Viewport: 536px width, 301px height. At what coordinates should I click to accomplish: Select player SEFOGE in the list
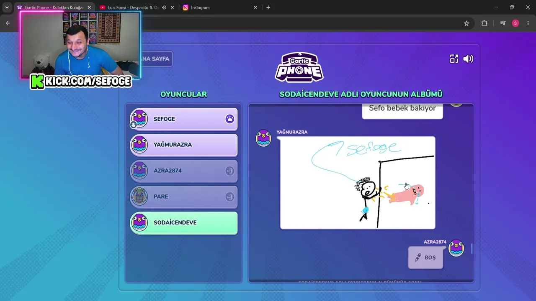click(183, 119)
